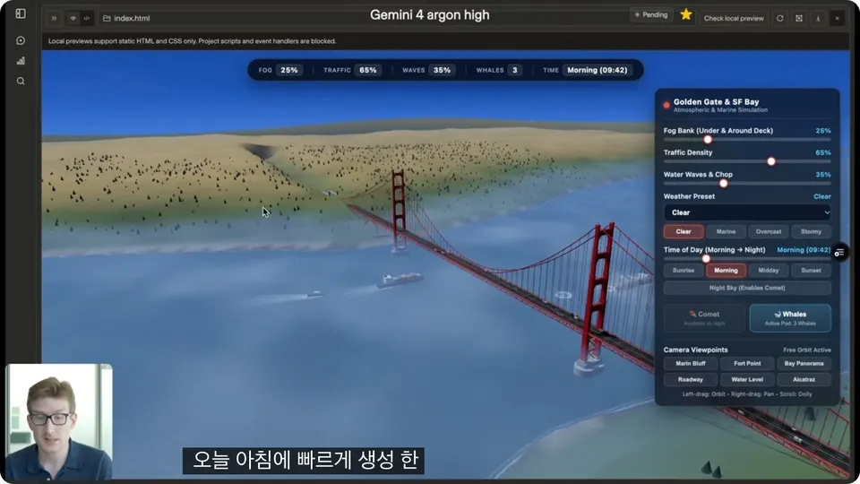The width and height of the screenshot is (860, 484).
Task: Select Morning time of day
Action: [726, 271]
